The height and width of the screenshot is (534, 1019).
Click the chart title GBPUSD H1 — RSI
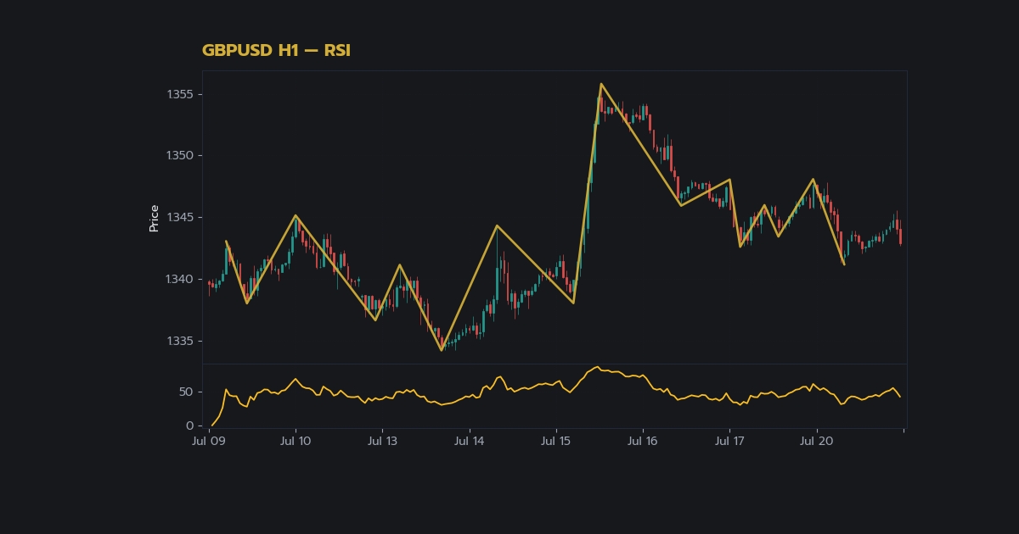(x=276, y=51)
